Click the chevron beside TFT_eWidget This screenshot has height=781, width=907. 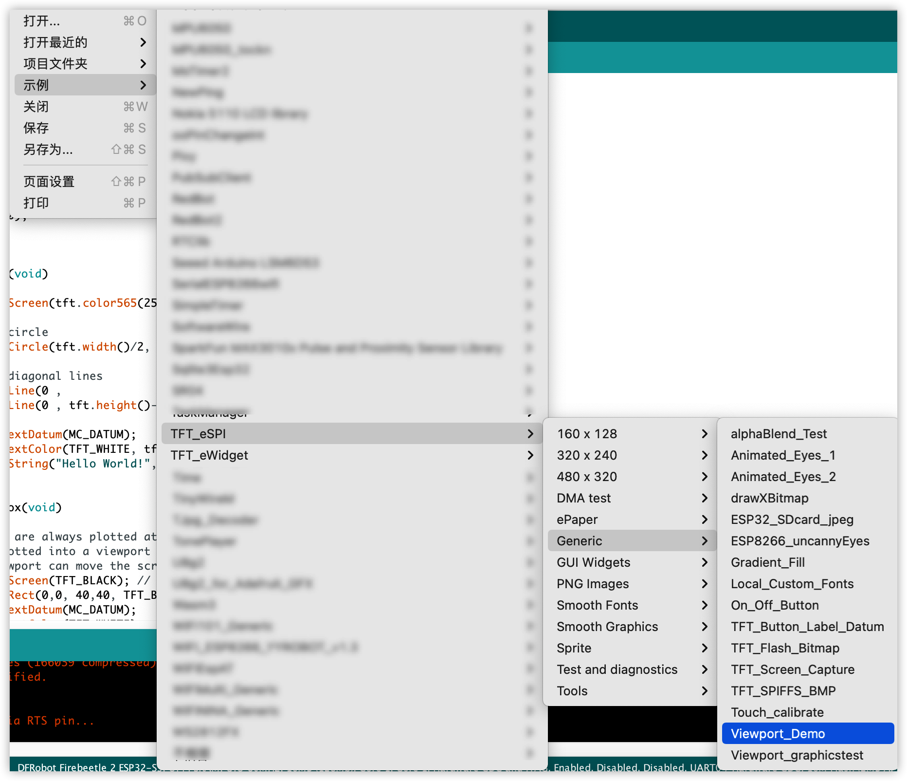point(530,455)
